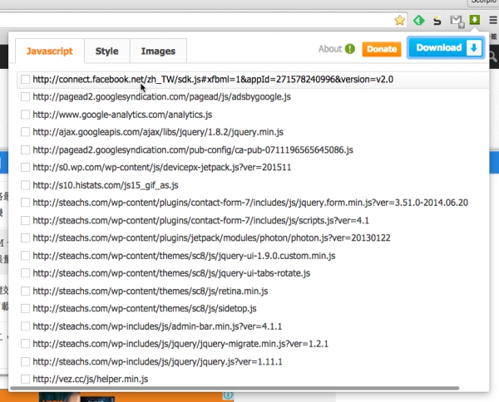Click the admin-bar.min.js URL text
499x402 pixels.
pyautogui.click(x=157, y=326)
